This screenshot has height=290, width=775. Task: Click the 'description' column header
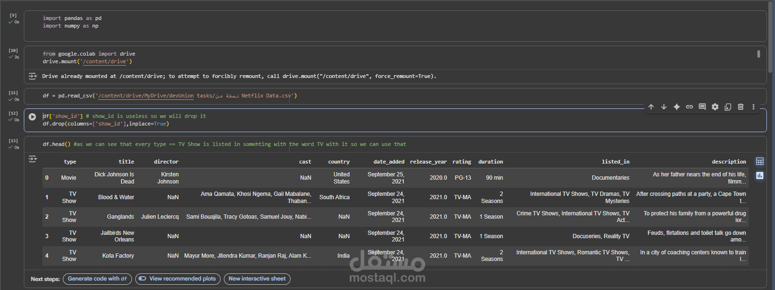[x=729, y=162]
